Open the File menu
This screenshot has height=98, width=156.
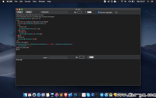pos(16,2)
